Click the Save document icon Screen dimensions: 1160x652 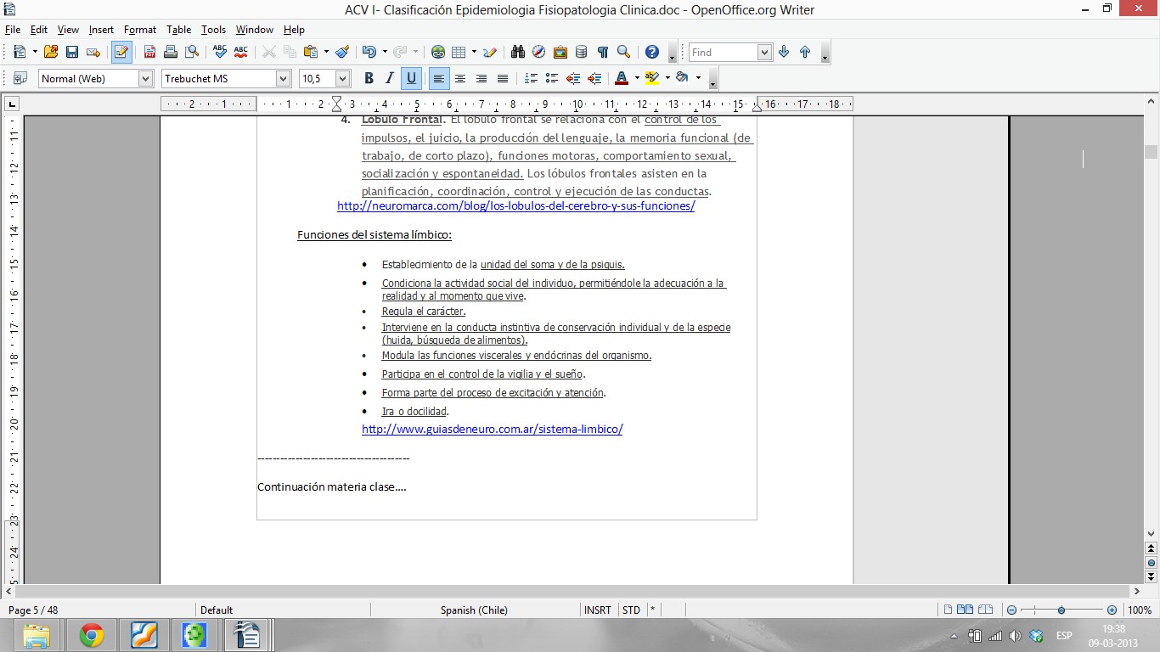pyautogui.click(x=72, y=53)
